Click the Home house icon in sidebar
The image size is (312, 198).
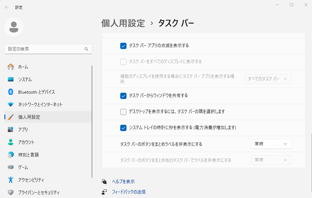[11, 67]
